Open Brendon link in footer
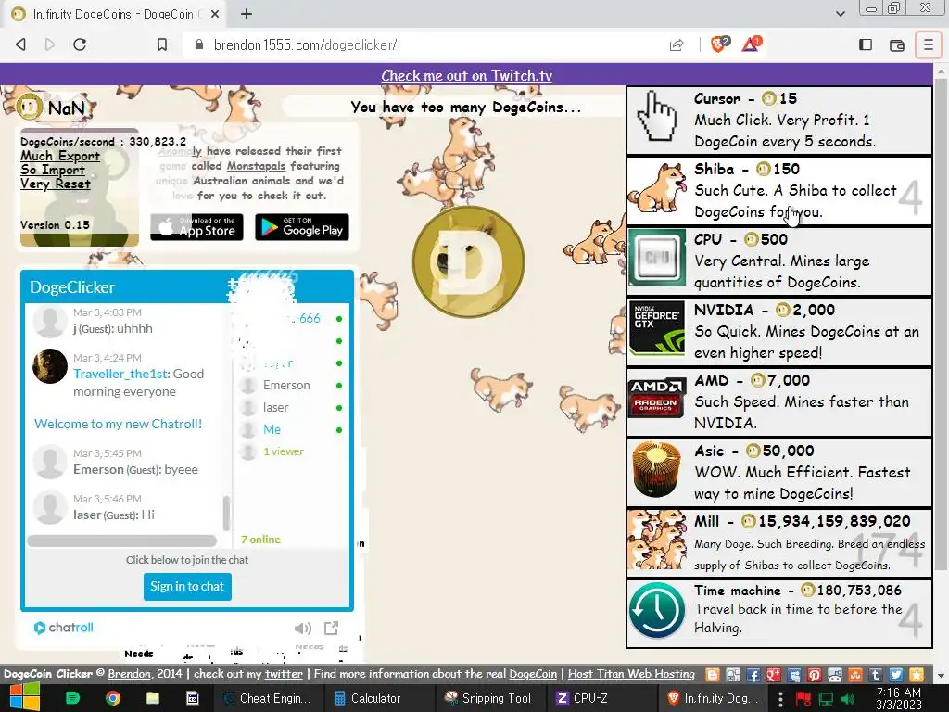This screenshot has height=712, width=949. tap(129, 674)
